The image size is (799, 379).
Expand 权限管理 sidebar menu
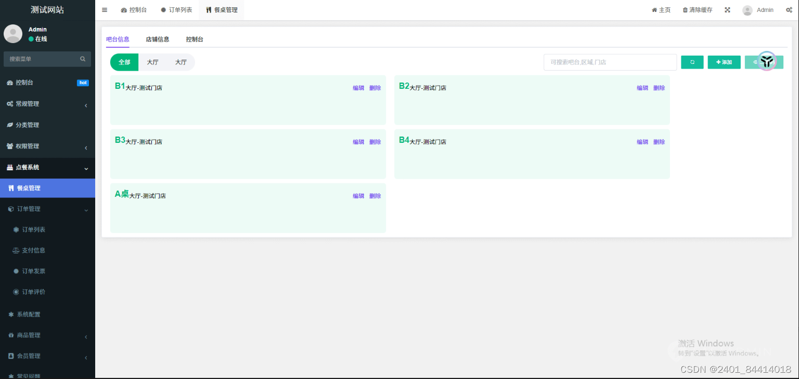point(47,146)
